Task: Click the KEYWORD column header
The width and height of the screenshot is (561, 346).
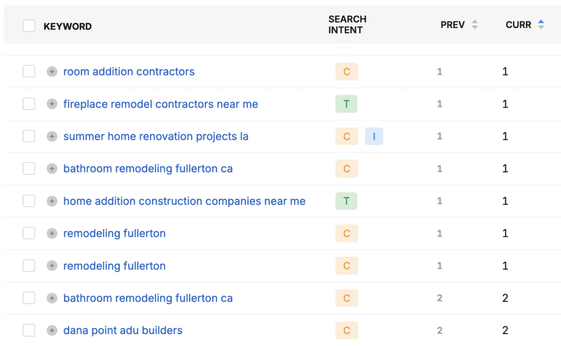Action: point(67,26)
